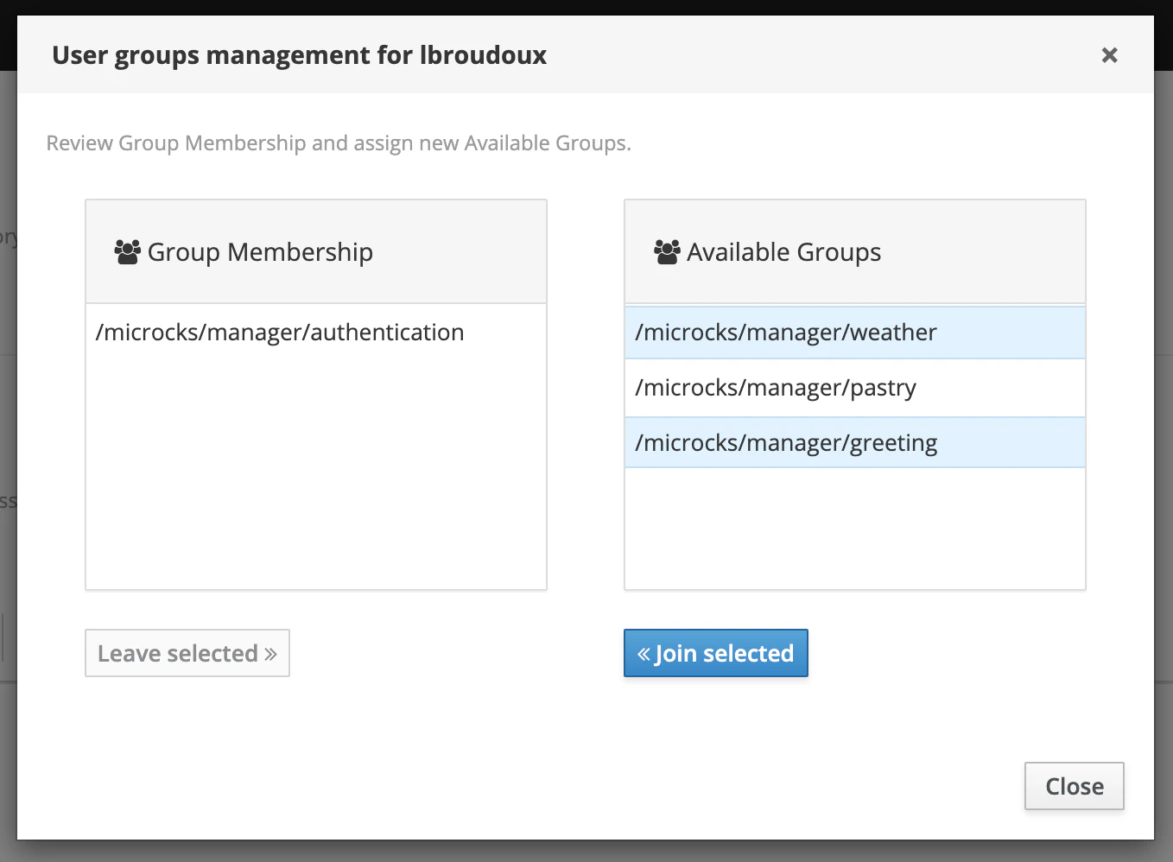Click the Group Membership users icon
1173x862 pixels.
click(x=127, y=252)
